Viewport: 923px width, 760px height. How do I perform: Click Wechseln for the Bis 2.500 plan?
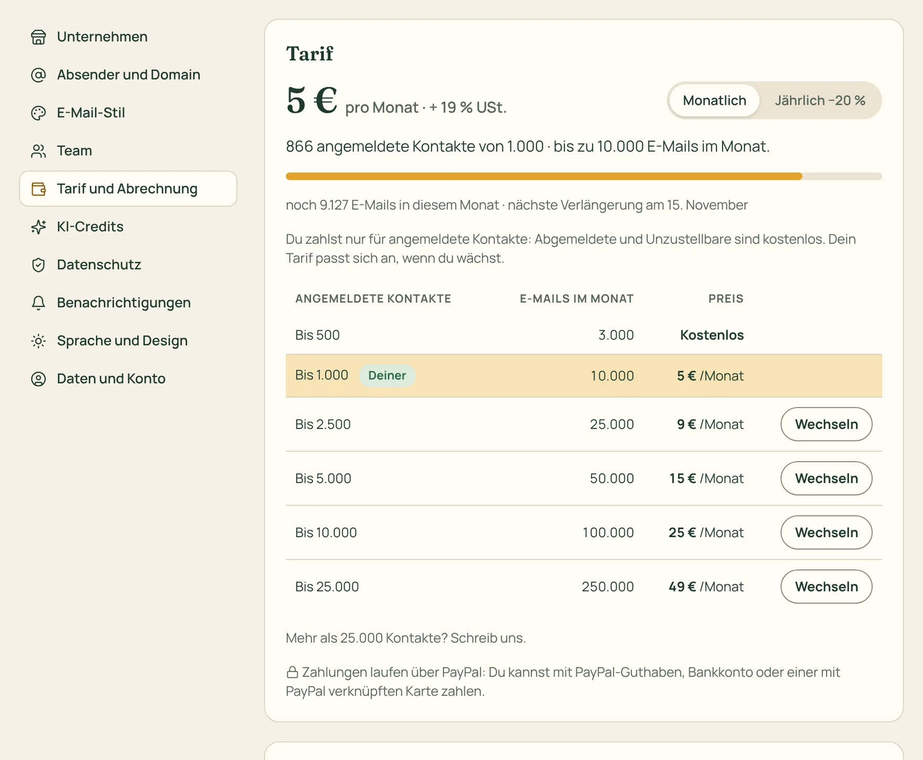(x=826, y=424)
